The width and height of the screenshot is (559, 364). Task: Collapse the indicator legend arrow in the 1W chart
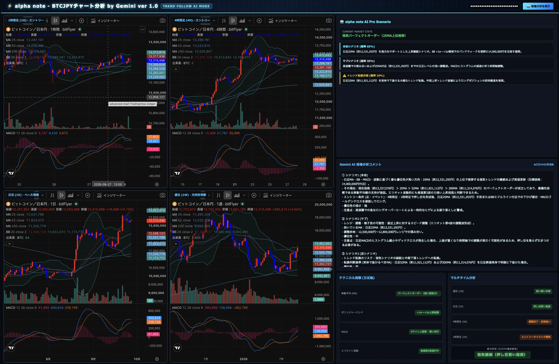pyautogui.click(x=176, y=244)
